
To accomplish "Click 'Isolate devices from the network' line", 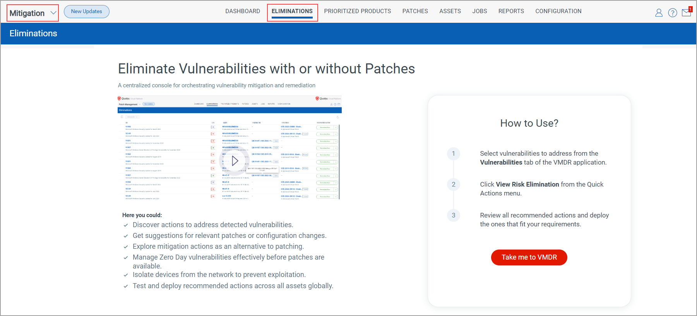I will (219, 275).
